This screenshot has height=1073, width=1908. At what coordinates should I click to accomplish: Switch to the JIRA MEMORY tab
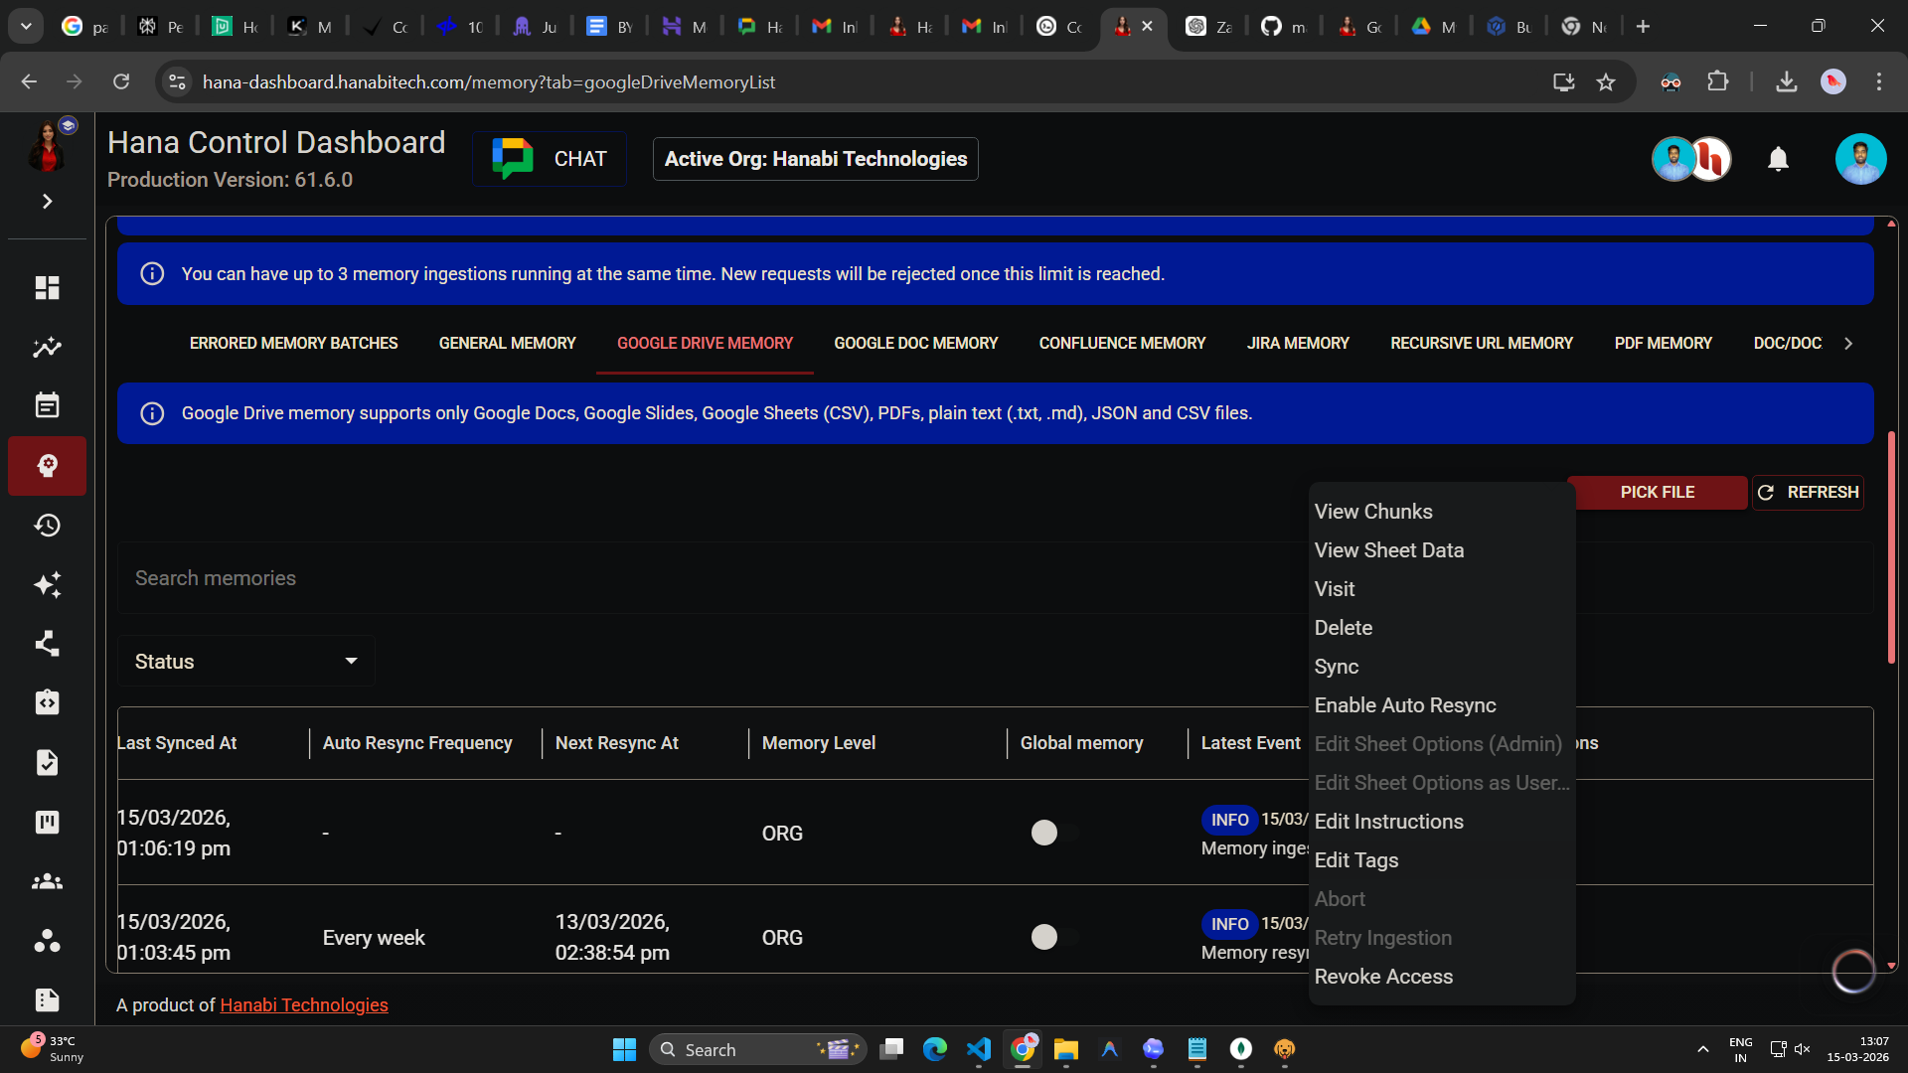coord(1298,343)
